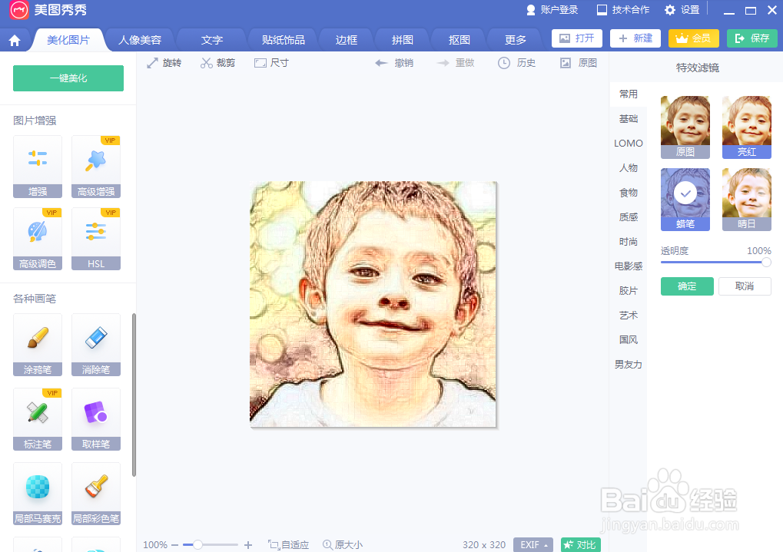783x552 pixels.
Task: Click the left panel vertical scrollbar
Action: pos(134,395)
